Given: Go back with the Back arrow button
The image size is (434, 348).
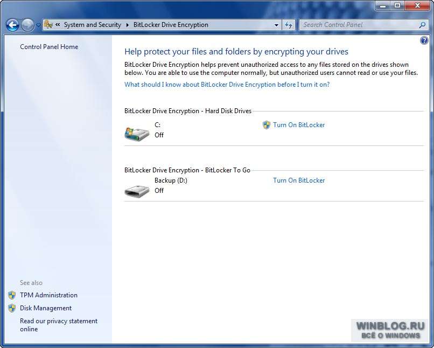Looking at the screenshot, I should [12, 25].
